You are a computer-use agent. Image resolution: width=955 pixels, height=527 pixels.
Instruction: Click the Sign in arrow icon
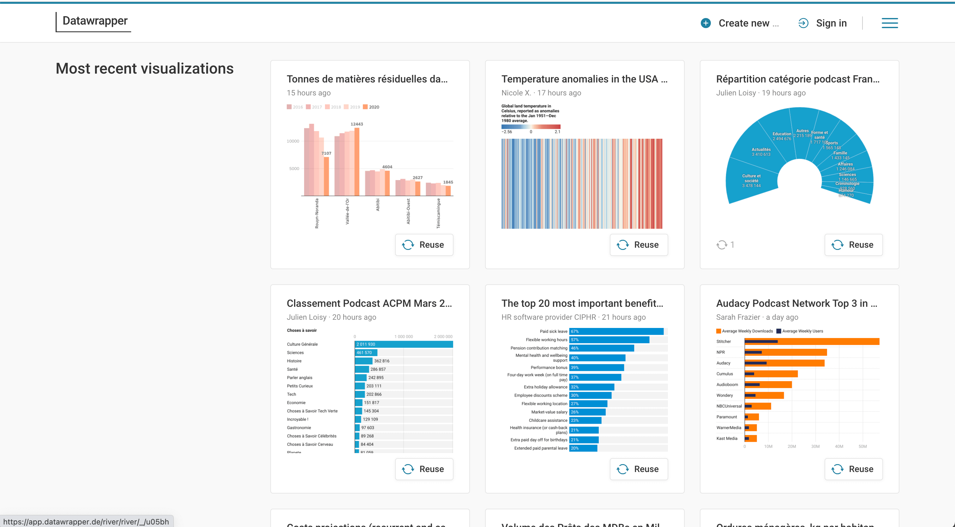click(x=803, y=23)
